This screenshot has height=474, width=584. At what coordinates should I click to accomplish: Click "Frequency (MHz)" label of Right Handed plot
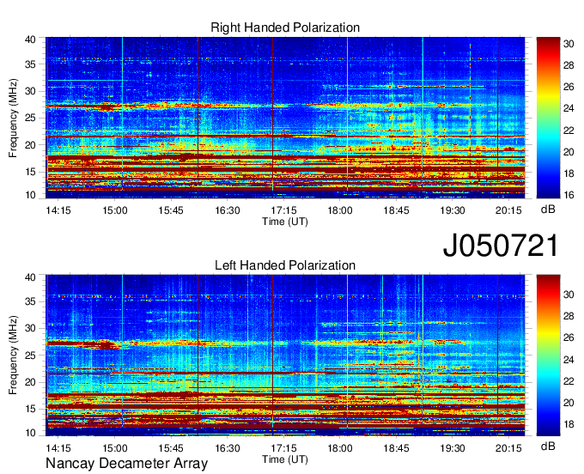[13, 118]
